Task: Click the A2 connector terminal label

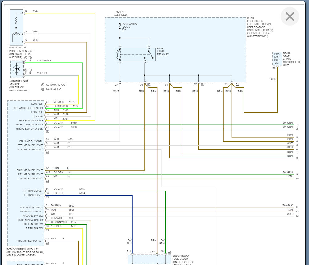Action: pyautogui.click(x=195, y=84)
